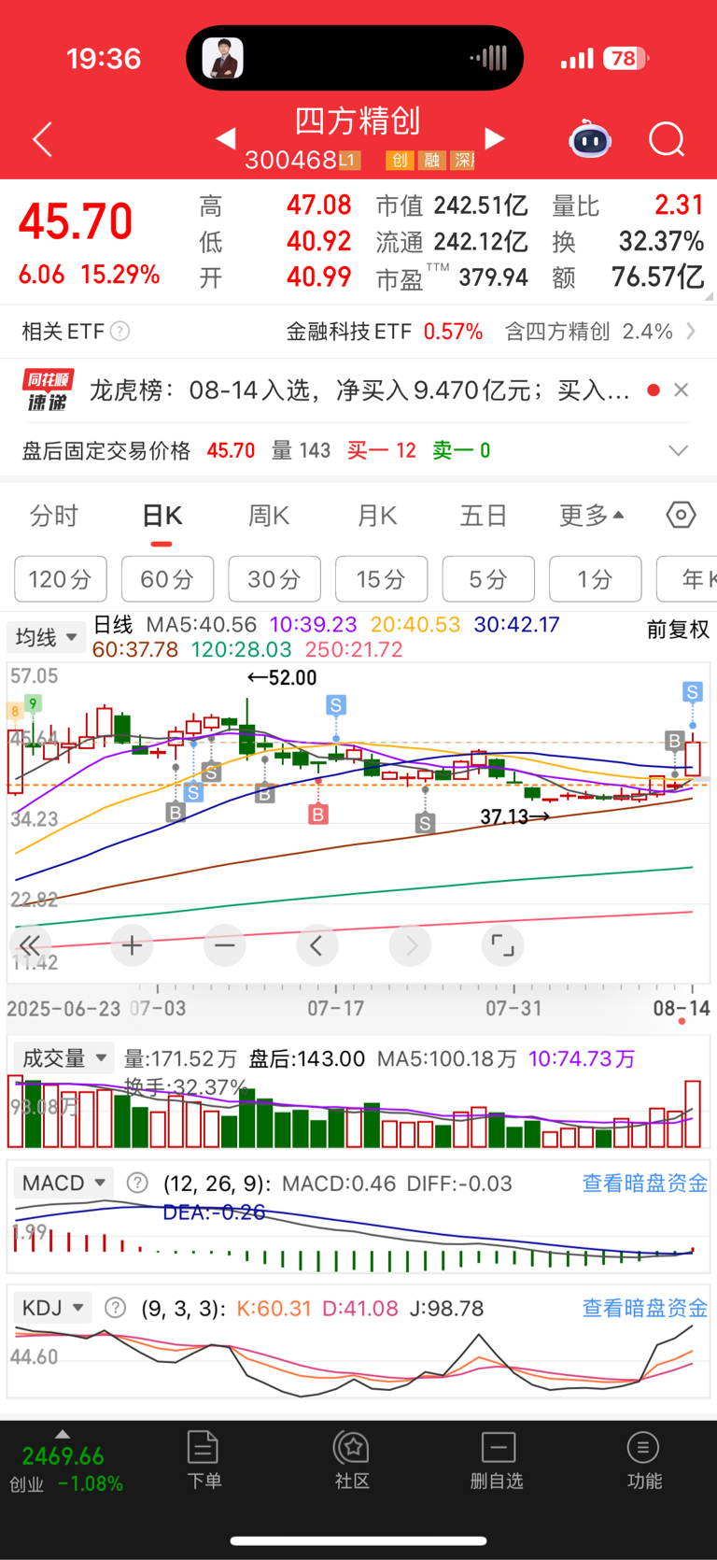Select 5分 period button
717x1560 pixels.
(x=488, y=579)
